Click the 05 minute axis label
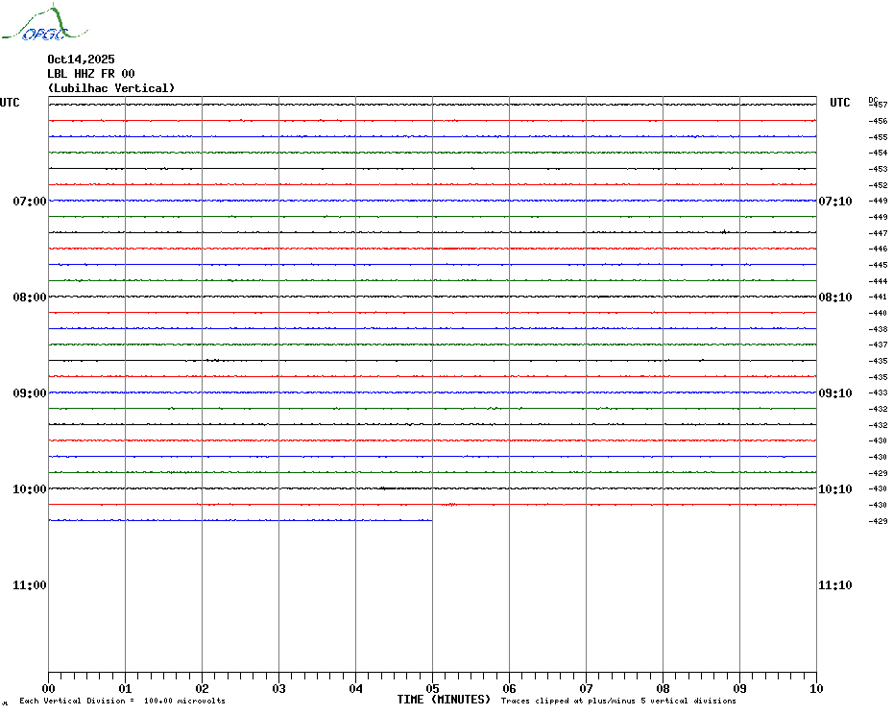The width and height of the screenshot is (893, 714). tap(433, 689)
